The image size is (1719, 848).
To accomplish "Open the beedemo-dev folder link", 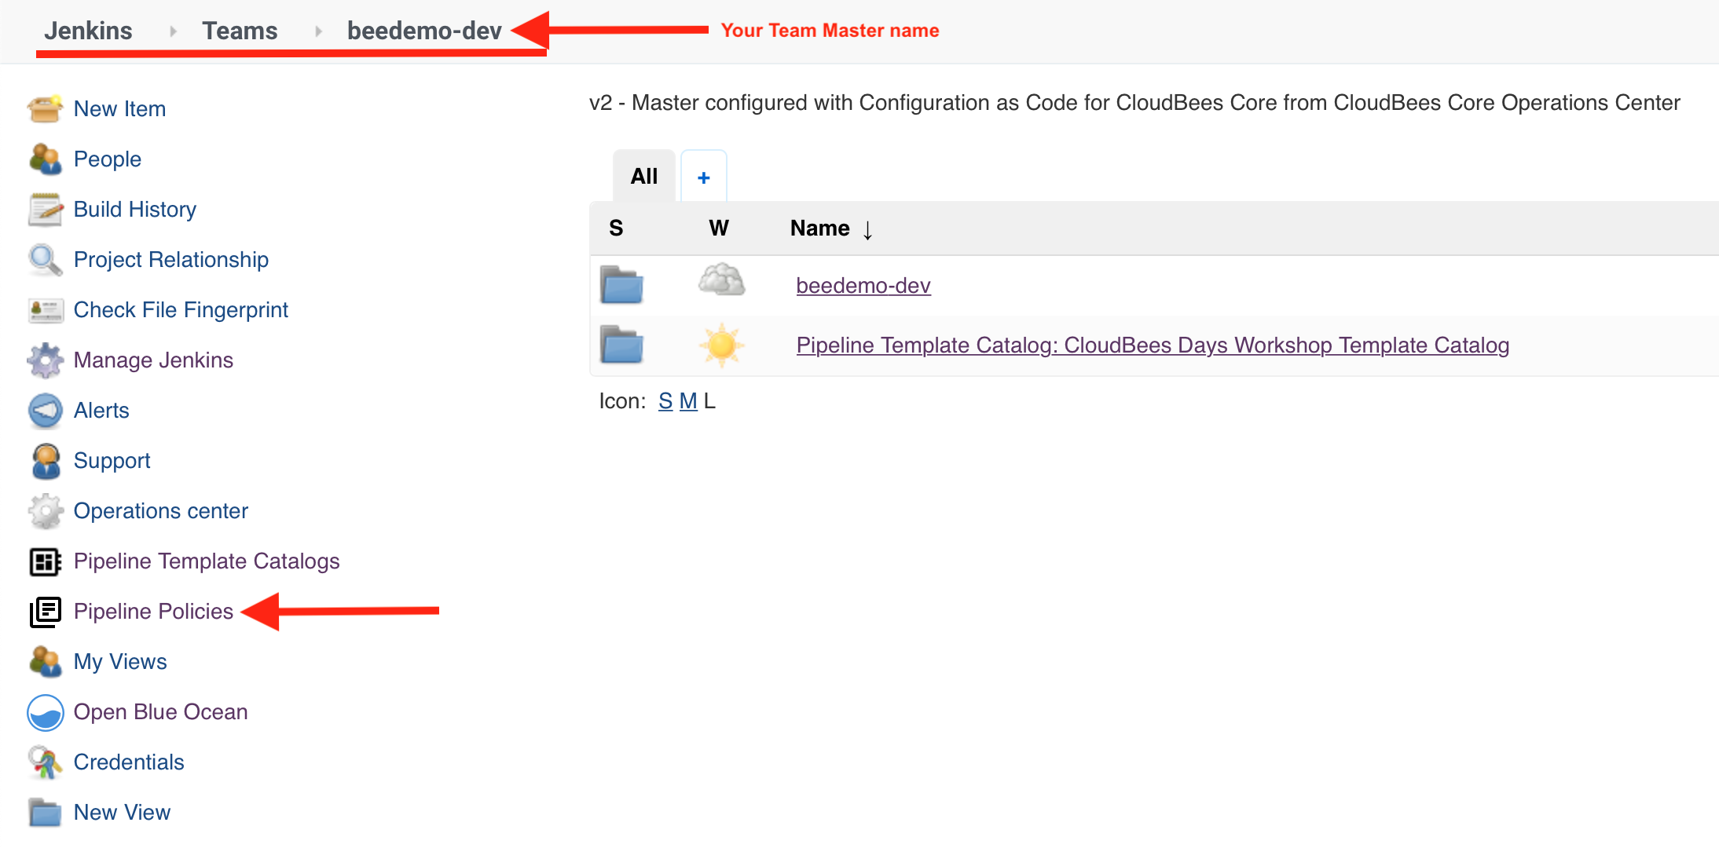I will 863,285.
